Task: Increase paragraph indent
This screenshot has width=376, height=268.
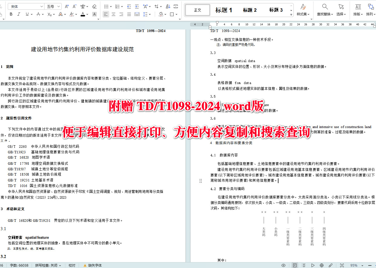Action: coord(137,6)
